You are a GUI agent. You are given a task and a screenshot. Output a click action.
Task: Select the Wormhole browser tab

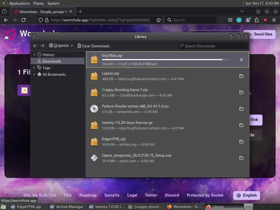(x=43, y=11)
